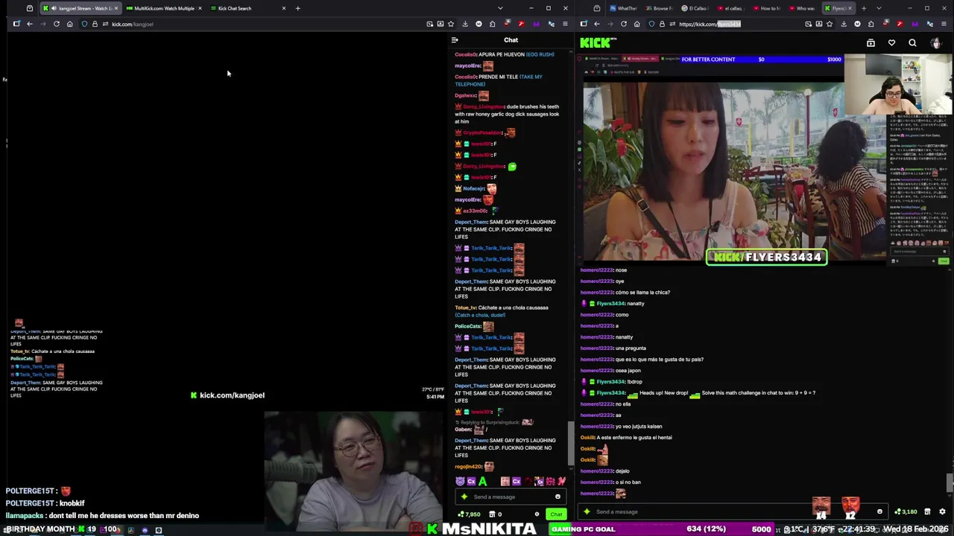954x536 pixels.
Task: Open downloads in the right browser window
Action: (844, 24)
